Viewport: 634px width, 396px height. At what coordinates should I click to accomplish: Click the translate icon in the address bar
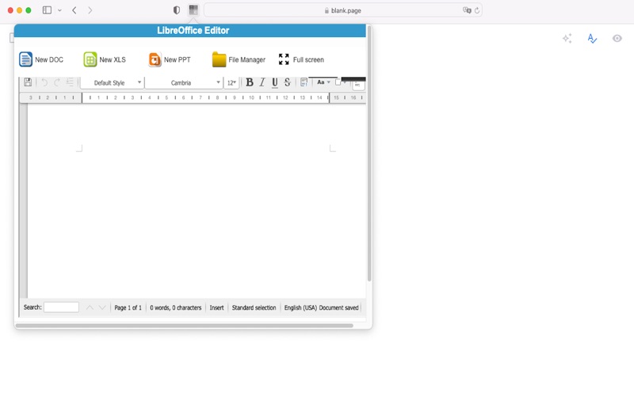[467, 10]
